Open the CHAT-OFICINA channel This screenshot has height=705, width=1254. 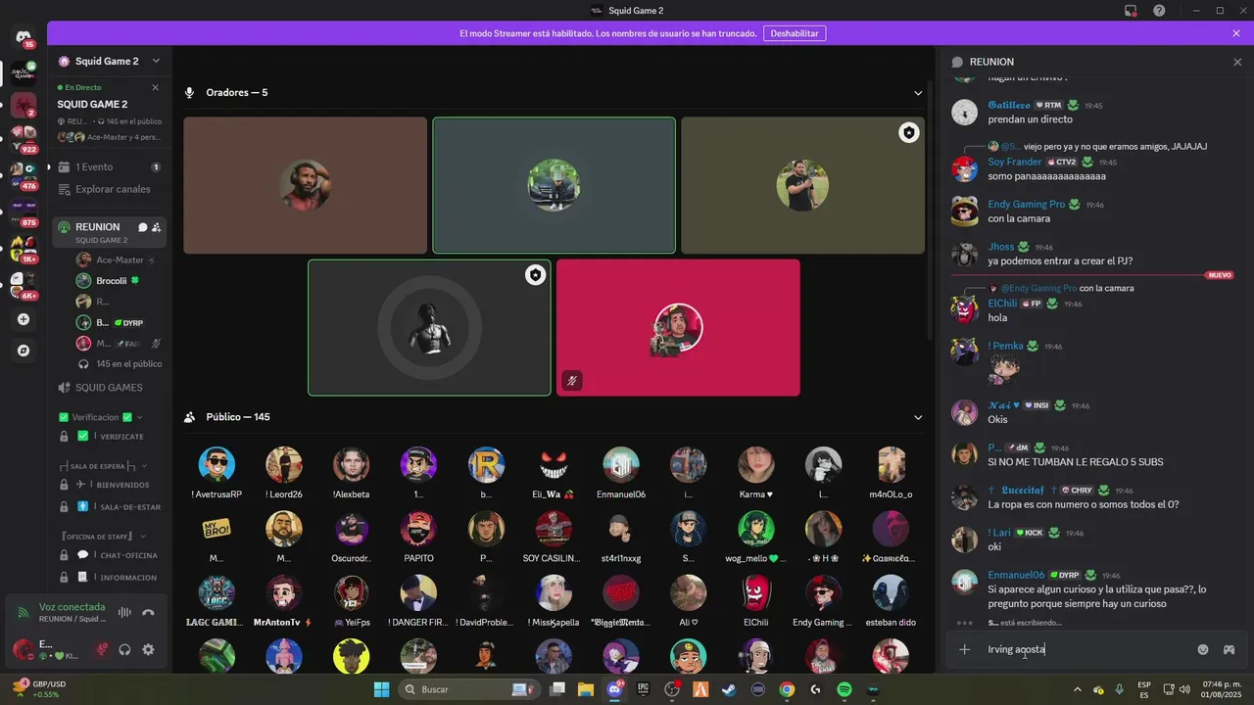pyautogui.click(x=109, y=555)
